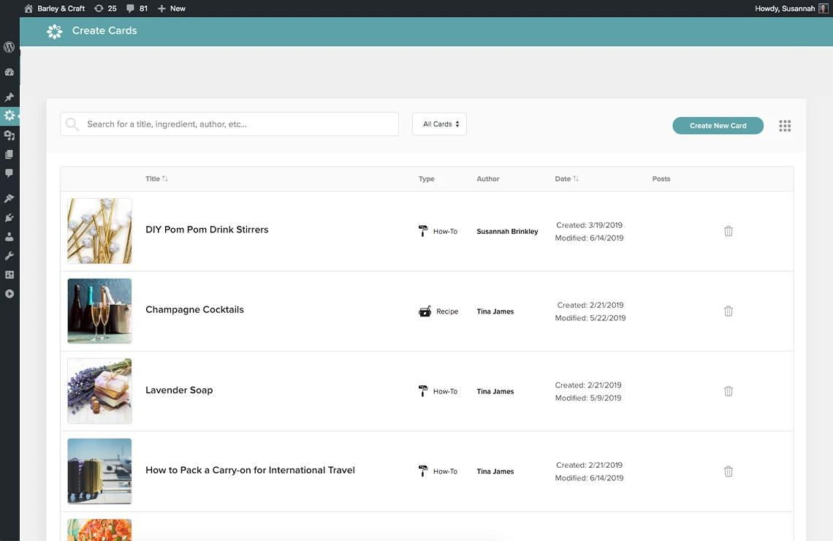Image resolution: width=833 pixels, height=541 pixels.
Task: Click the Create flower logo in header
Action: [54, 31]
